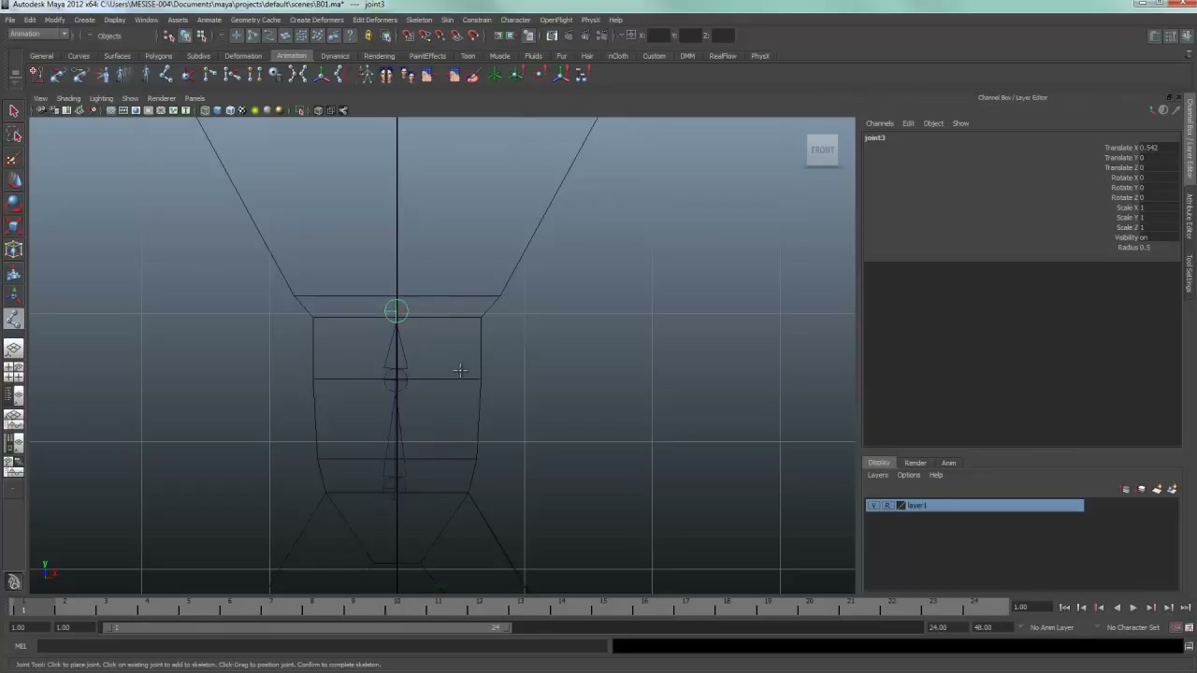Select by hierarchy mode icon

point(168,36)
